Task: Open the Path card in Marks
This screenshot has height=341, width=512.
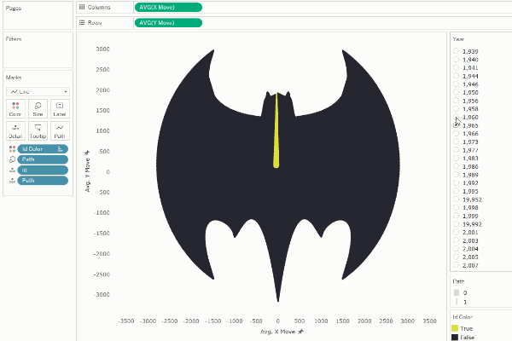Action: click(x=60, y=130)
